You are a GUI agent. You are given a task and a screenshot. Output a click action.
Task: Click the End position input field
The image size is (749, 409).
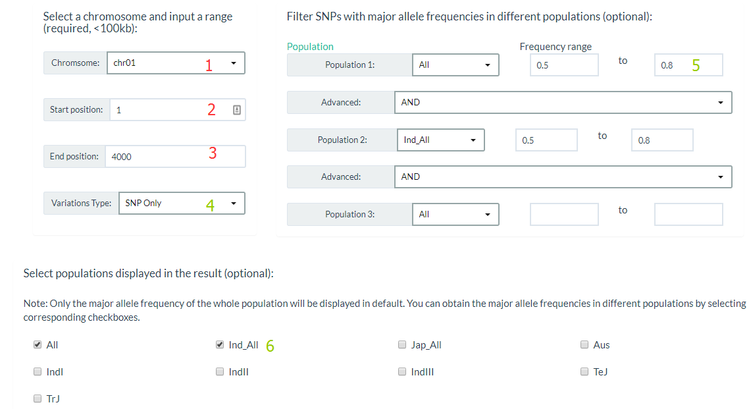(175, 156)
